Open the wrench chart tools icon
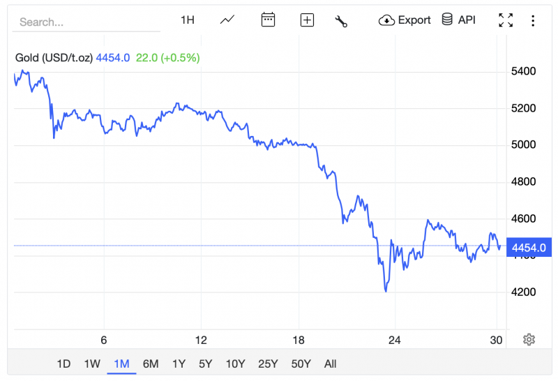Viewport: 558px width, 381px height. [341, 21]
